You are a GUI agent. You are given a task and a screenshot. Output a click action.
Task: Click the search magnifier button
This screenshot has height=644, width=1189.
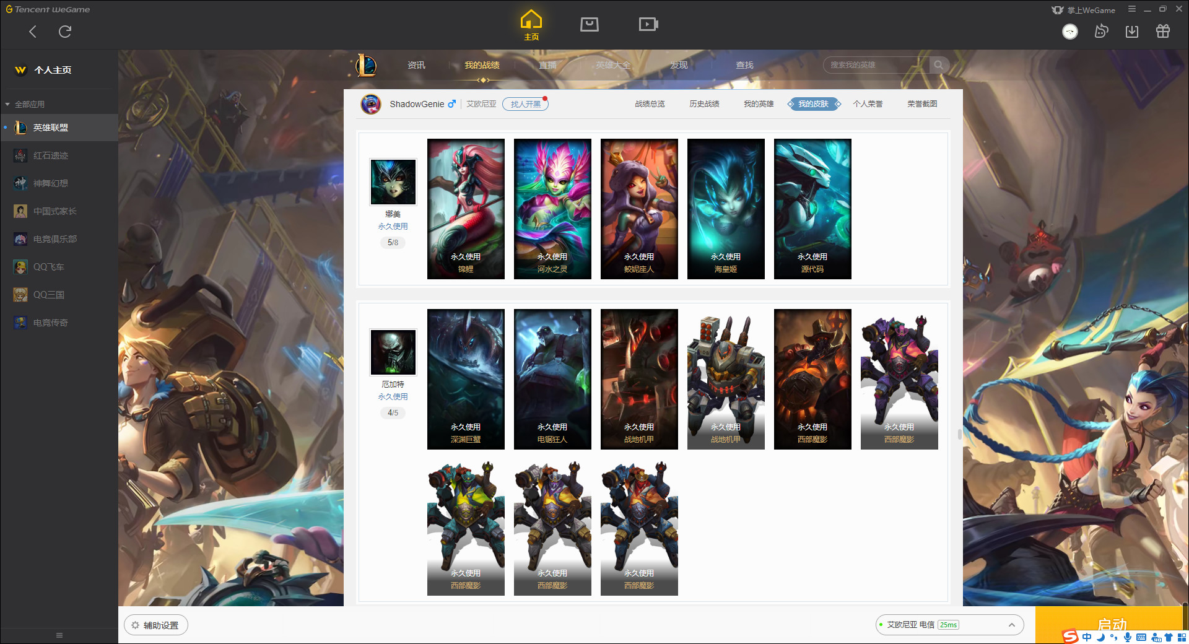click(x=939, y=65)
